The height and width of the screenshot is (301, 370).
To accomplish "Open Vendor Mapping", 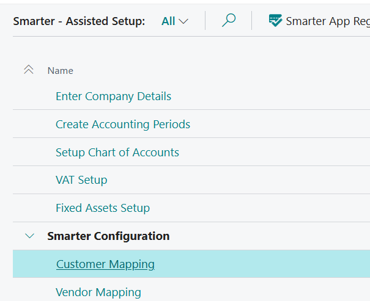I will (98, 292).
